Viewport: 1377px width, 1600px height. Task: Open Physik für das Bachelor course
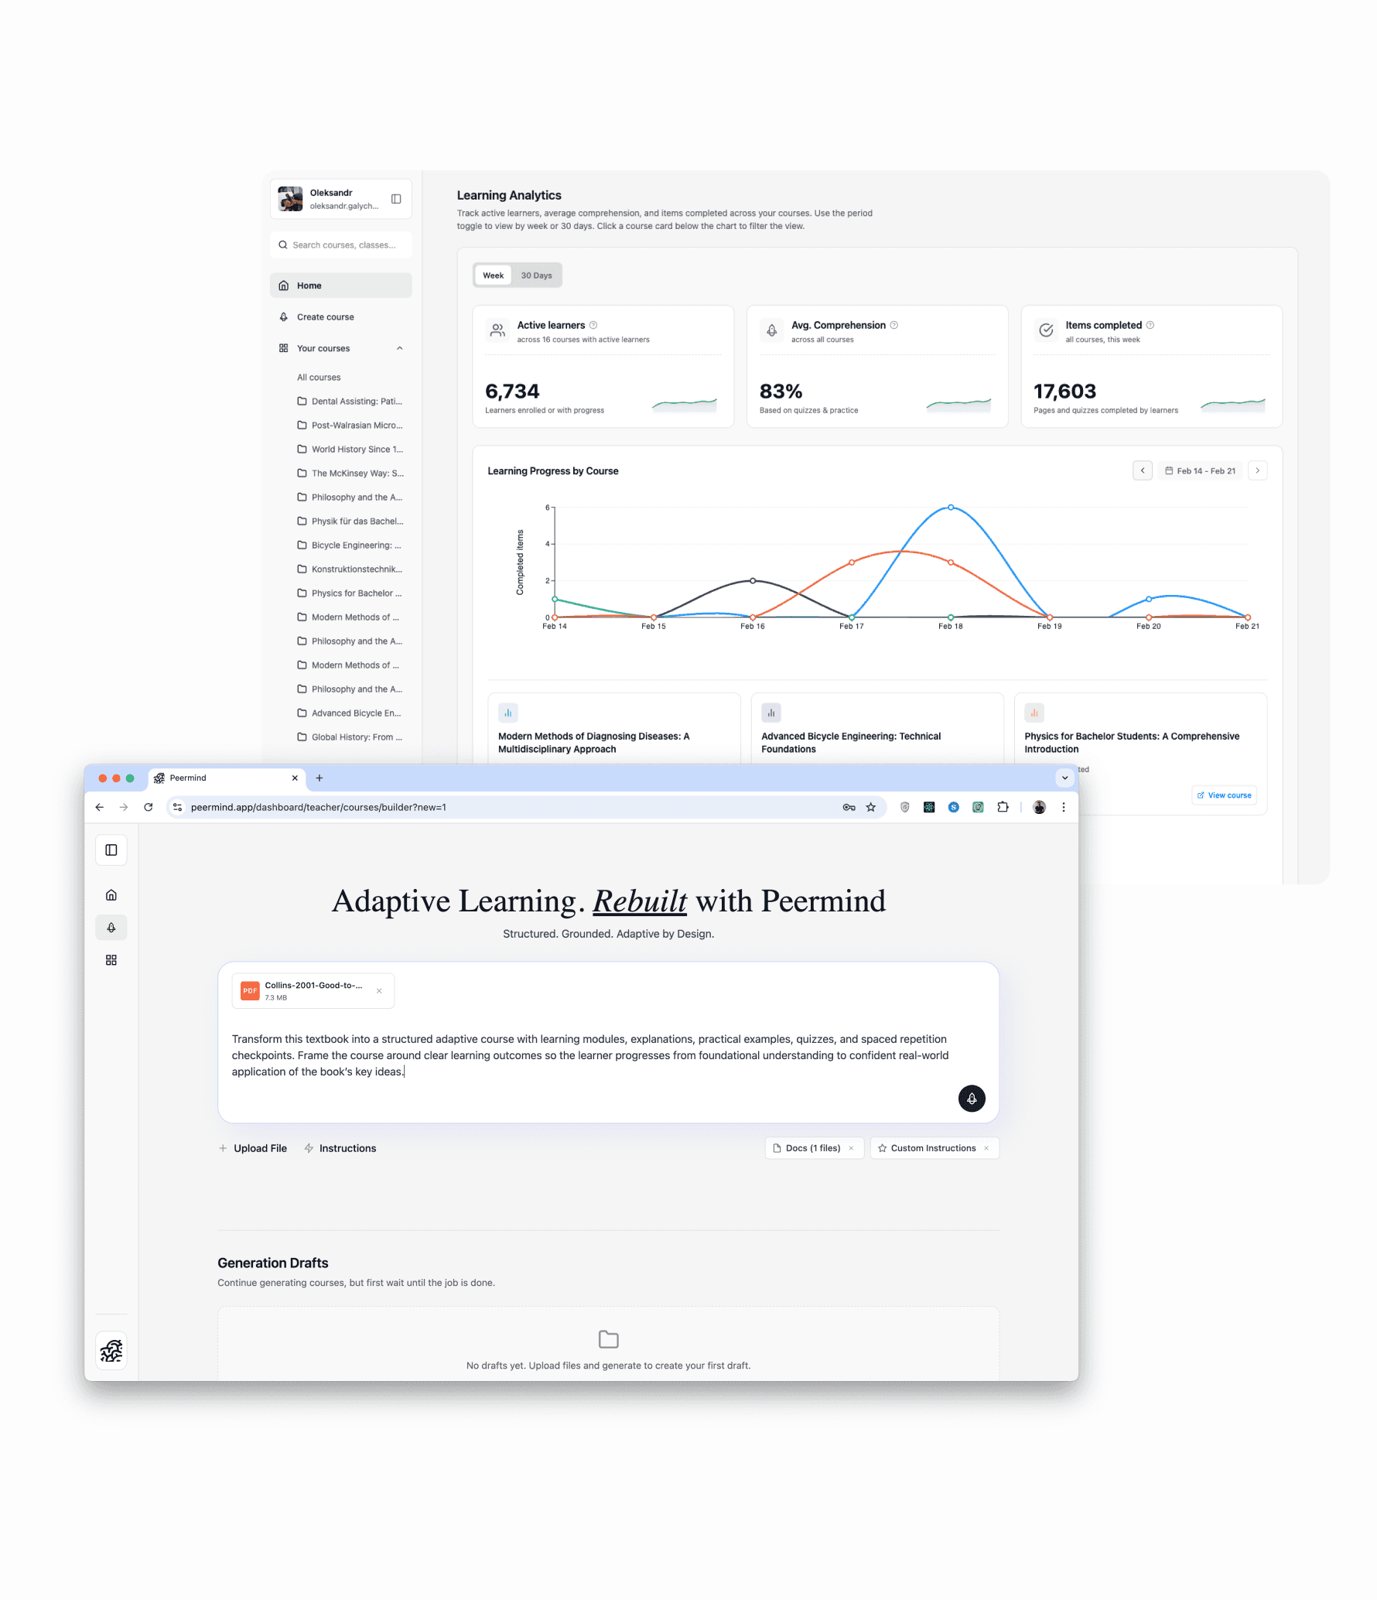coord(350,521)
